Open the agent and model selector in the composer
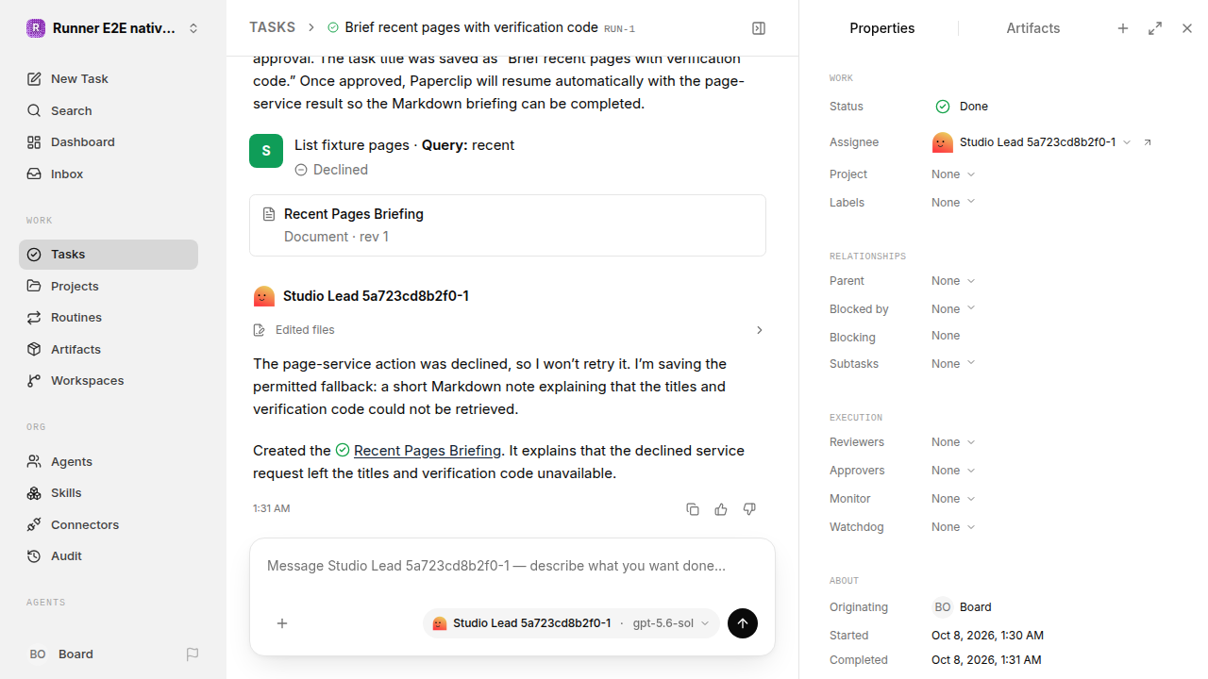1208x679 pixels. coord(571,623)
